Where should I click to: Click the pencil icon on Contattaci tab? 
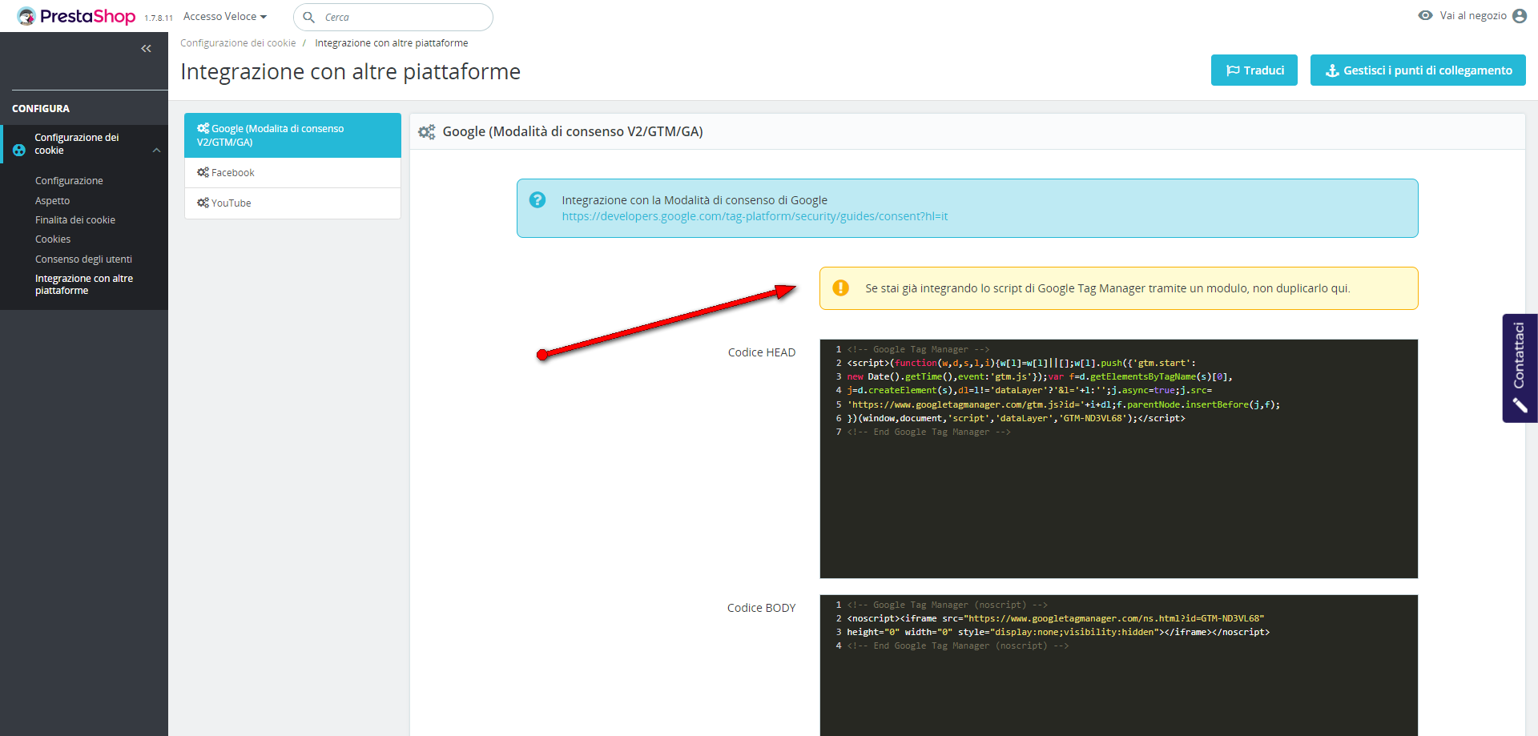click(x=1520, y=406)
